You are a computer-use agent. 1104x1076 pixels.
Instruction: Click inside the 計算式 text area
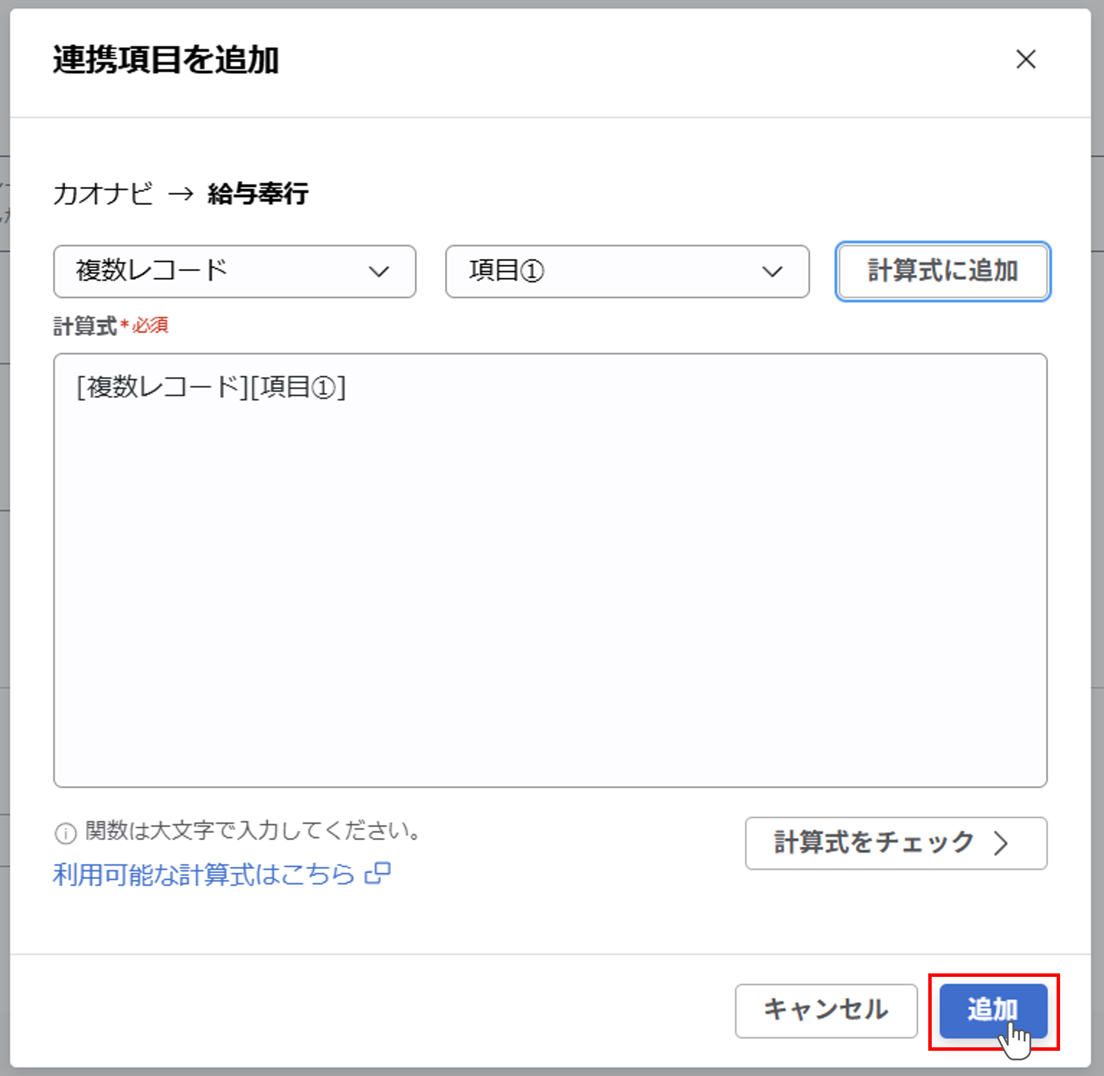click(x=550, y=570)
